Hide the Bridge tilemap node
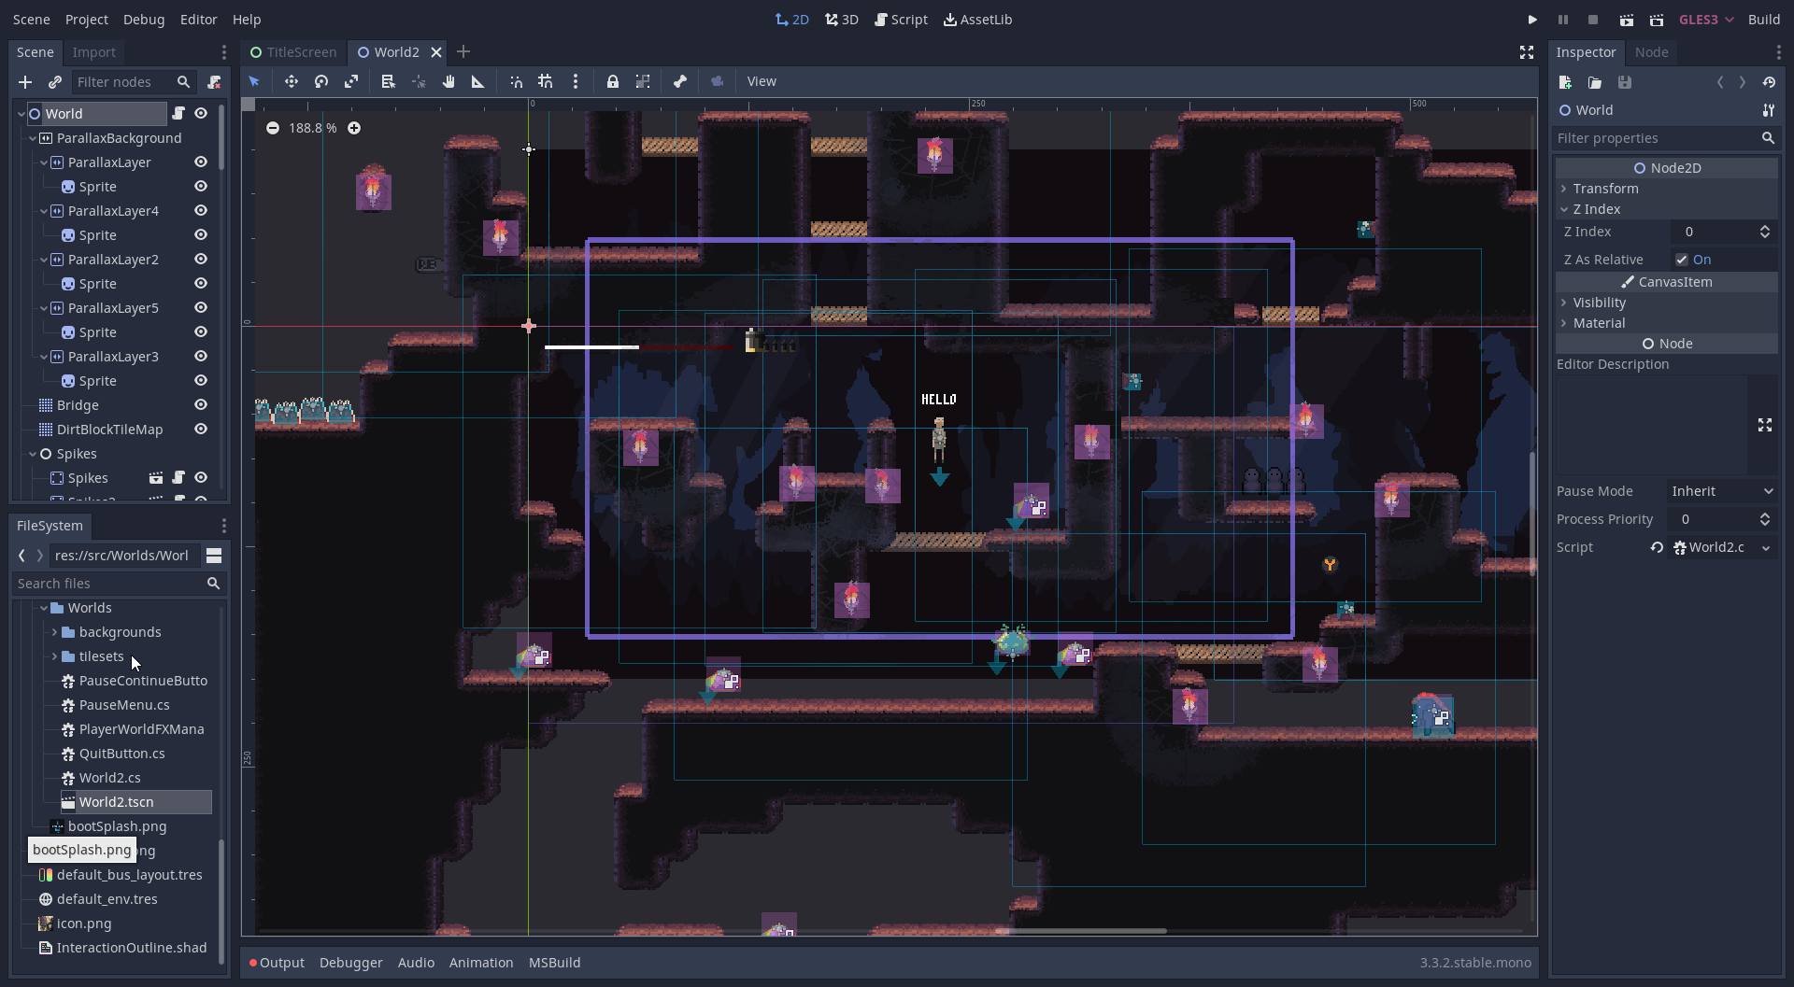This screenshot has height=987, width=1794. click(201, 404)
